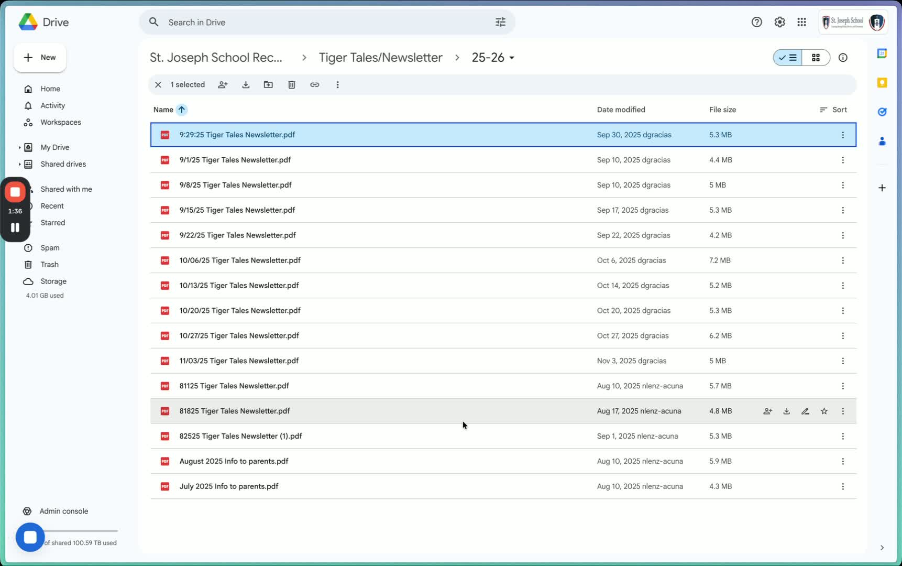
Task: Copy link to the selected file
Action: pyautogui.click(x=314, y=84)
